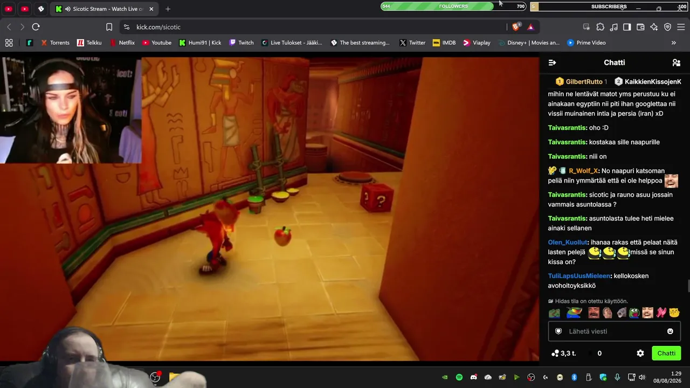Open a new browser tab
This screenshot has width=690, height=388.
click(x=168, y=9)
